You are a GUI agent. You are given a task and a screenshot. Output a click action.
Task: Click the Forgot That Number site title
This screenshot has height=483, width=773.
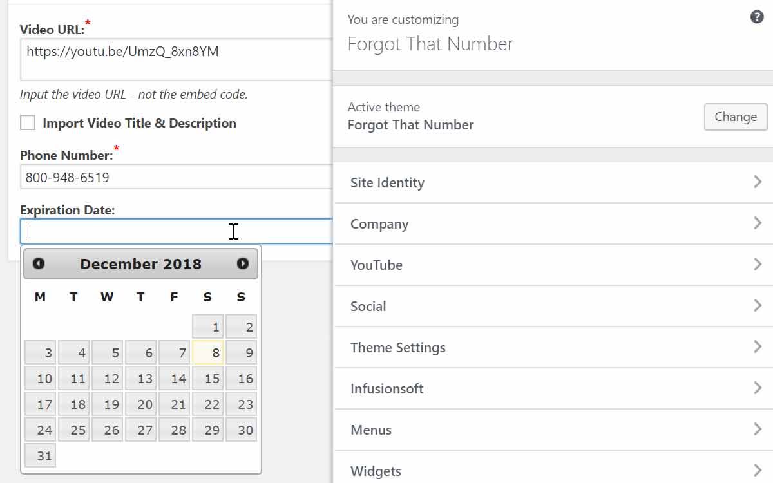tap(430, 44)
